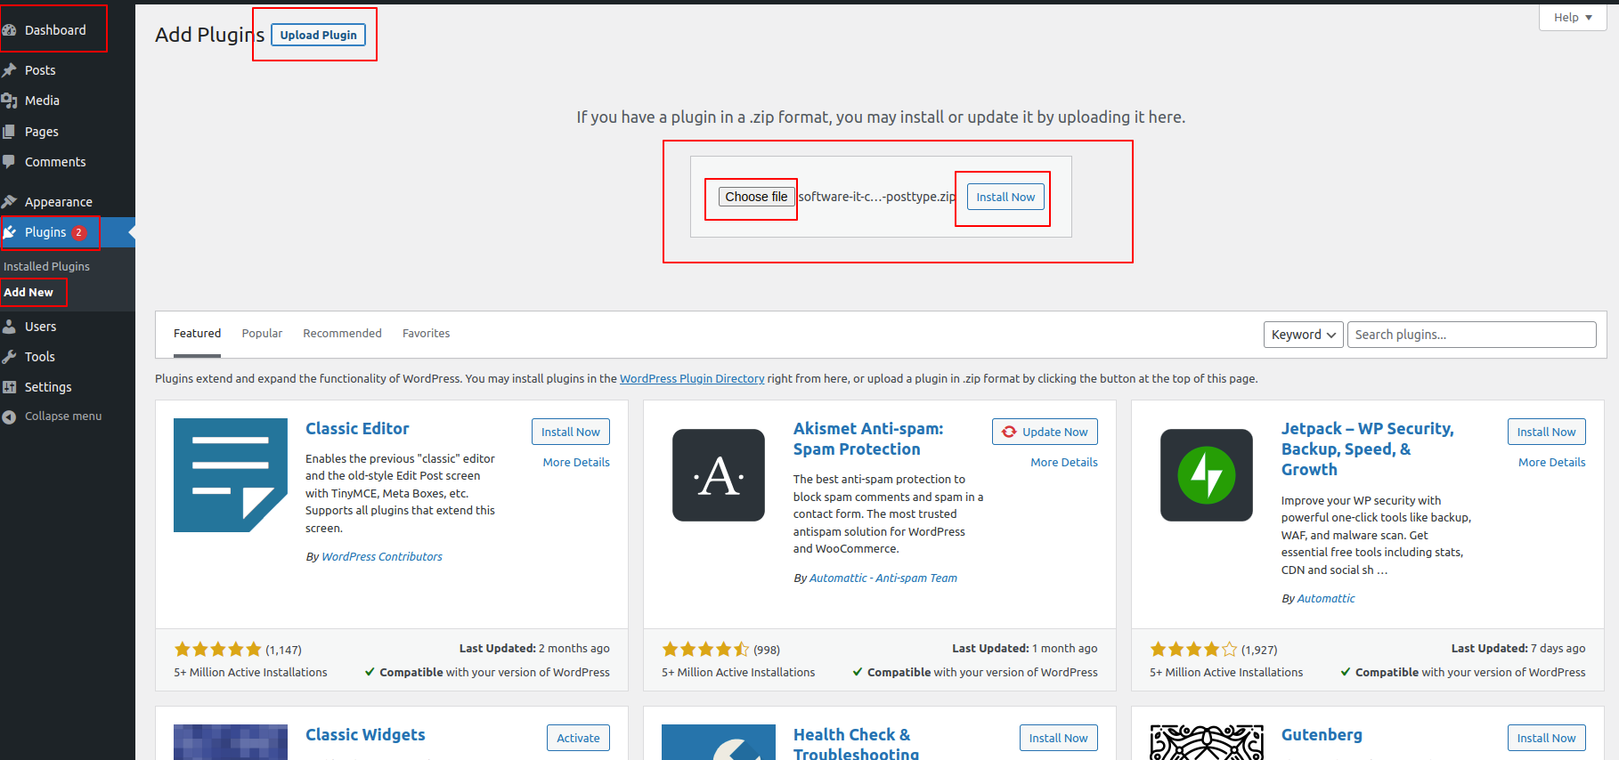Open the Favorites plugins tab
Screen dimensions: 1619x760
coord(426,334)
